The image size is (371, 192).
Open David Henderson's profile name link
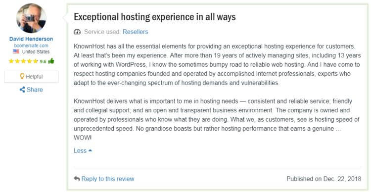pyautogui.click(x=31, y=39)
